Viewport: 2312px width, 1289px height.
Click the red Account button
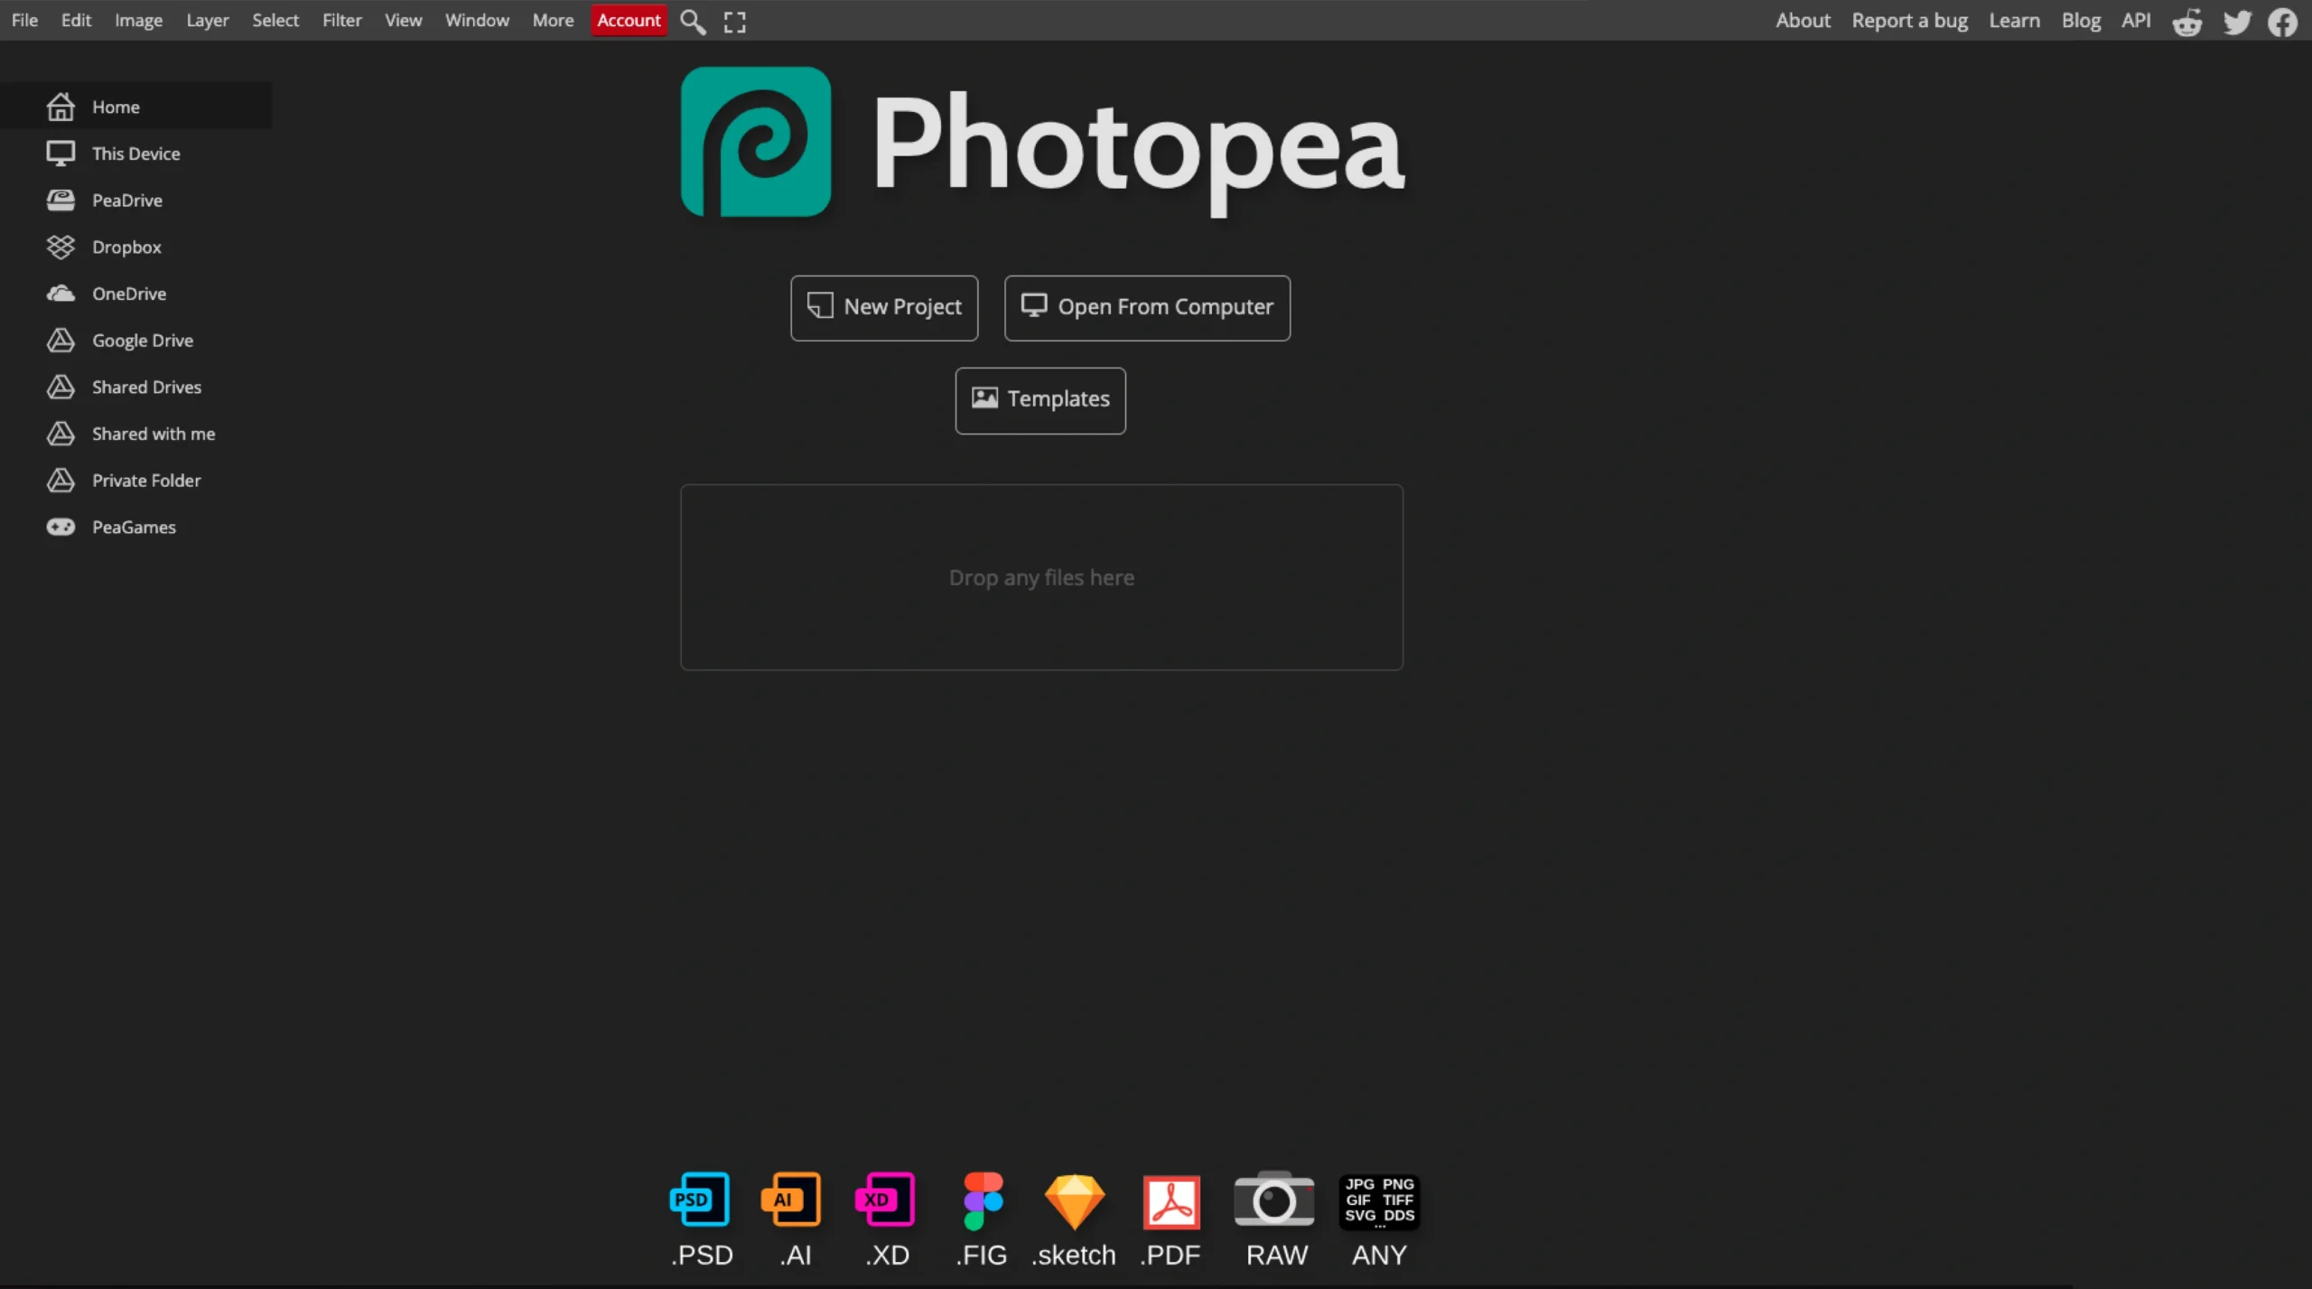(x=629, y=20)
